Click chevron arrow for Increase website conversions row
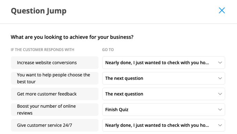The width and height of the screenshot is (237, 134). [220, 63]
